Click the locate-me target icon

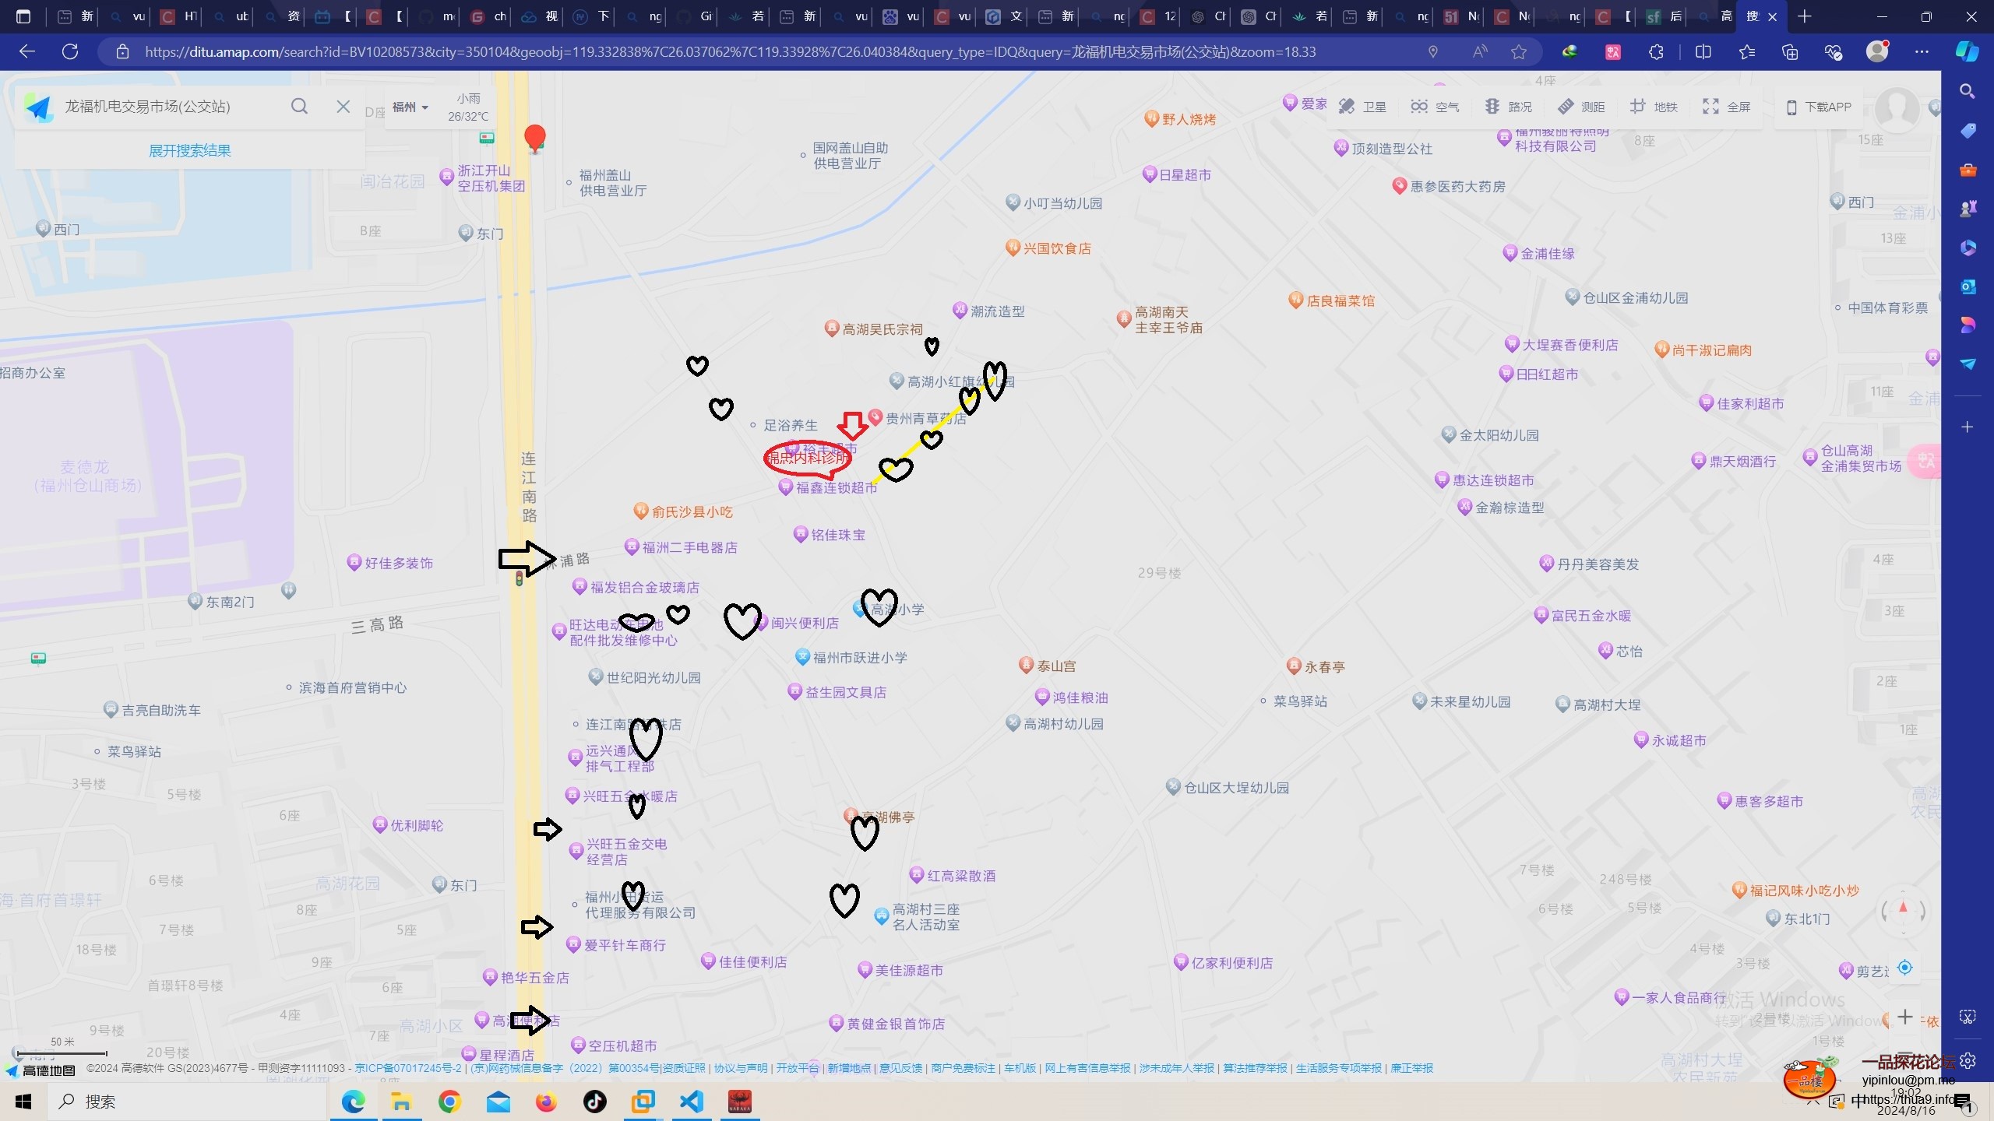coord(1904,968)
